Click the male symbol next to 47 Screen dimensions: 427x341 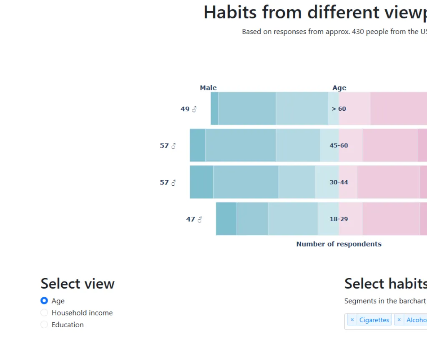click(200, 219)
